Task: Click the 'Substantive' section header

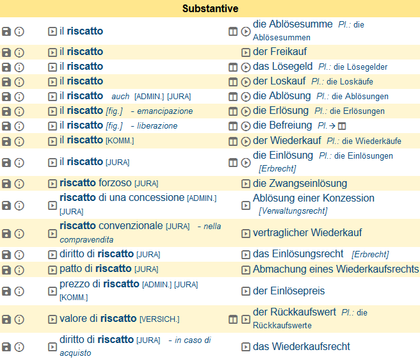Action: pyautogui.click(x=210, y=8)
